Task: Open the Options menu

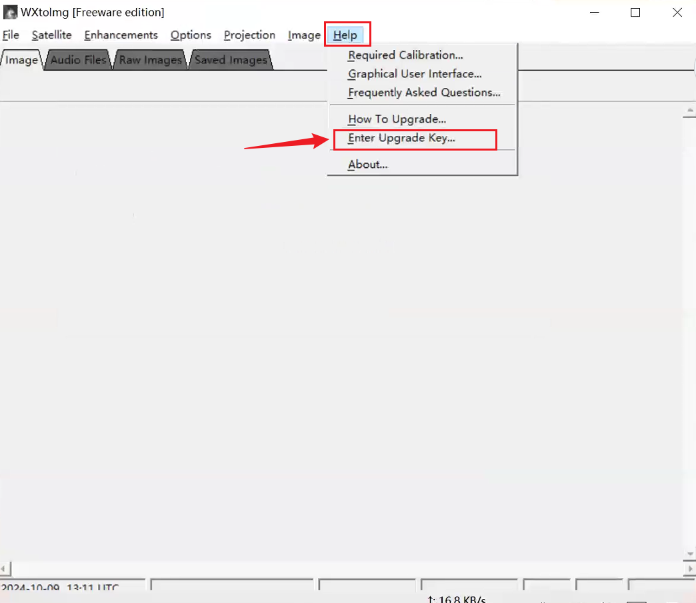Action: 191,35
